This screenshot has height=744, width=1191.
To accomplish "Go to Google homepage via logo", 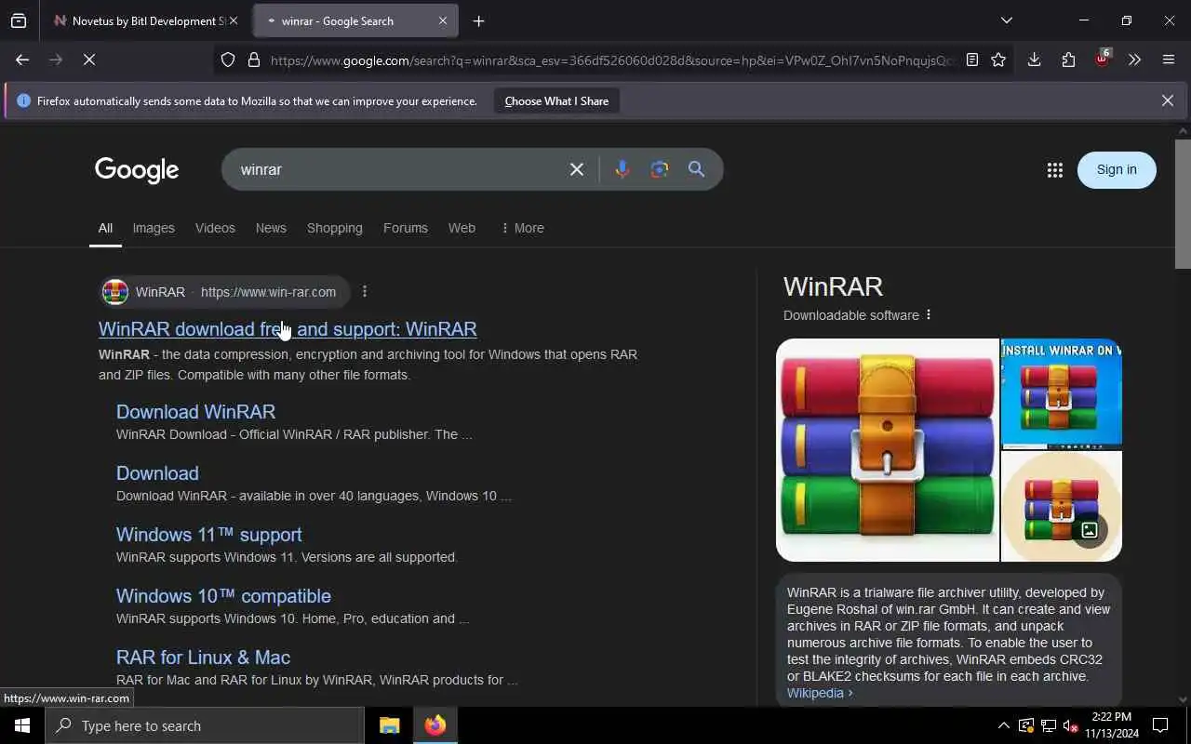I will pos(137,169).
